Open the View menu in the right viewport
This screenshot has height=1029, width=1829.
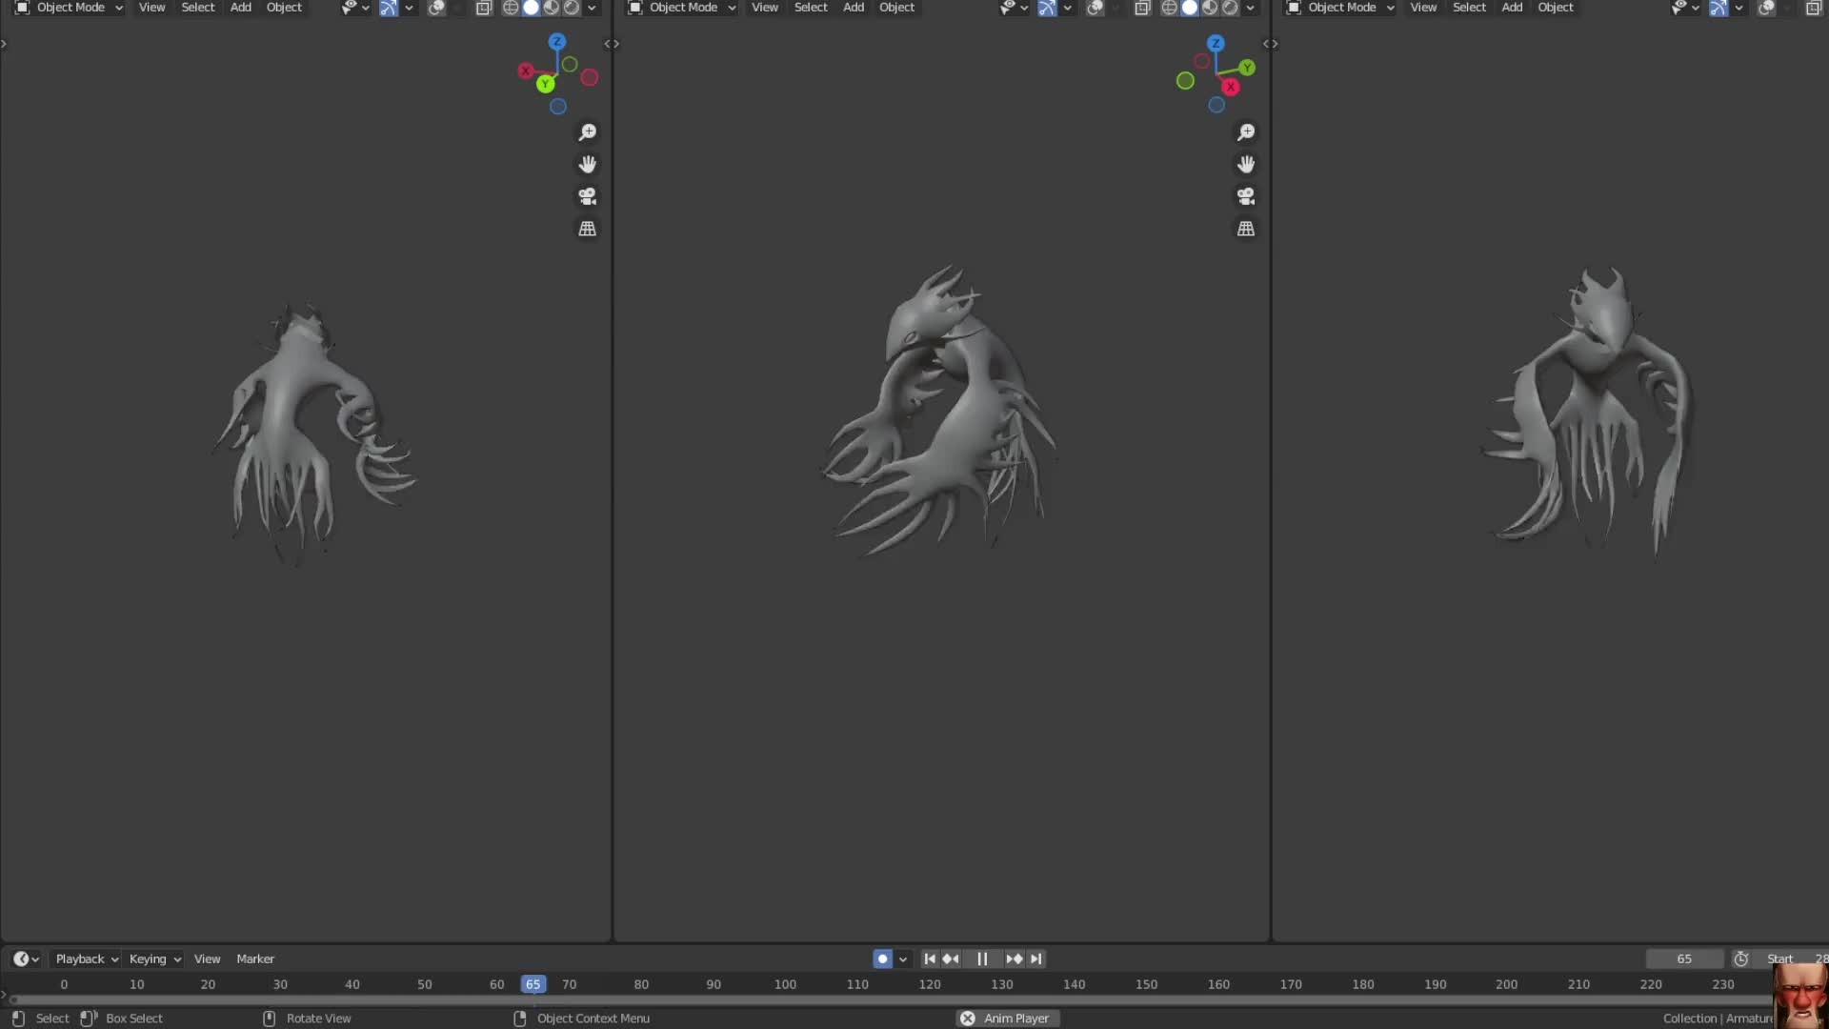(x=1422, y=8)
